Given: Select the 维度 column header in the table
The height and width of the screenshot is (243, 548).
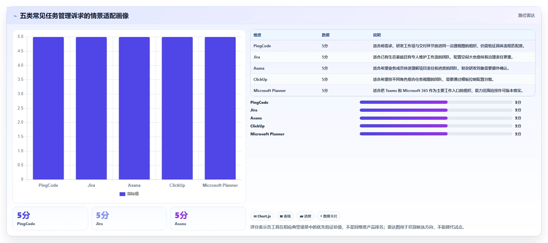Looking at the screenshot, I should point(257,35).
